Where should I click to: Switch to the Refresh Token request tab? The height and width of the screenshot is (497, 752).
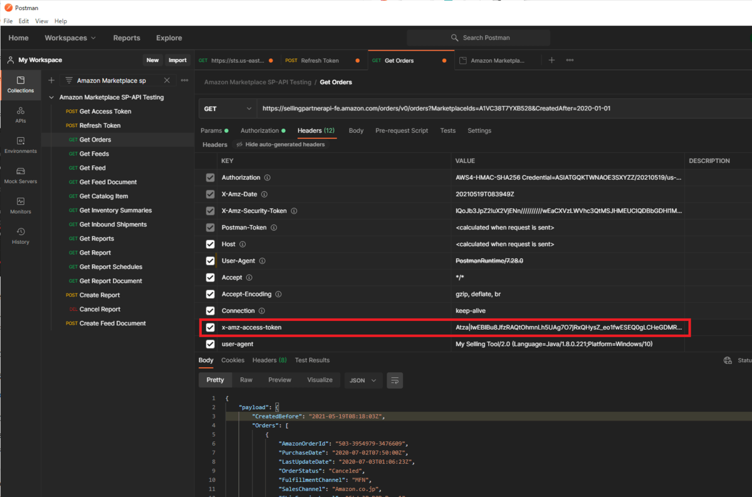(320, 61)
